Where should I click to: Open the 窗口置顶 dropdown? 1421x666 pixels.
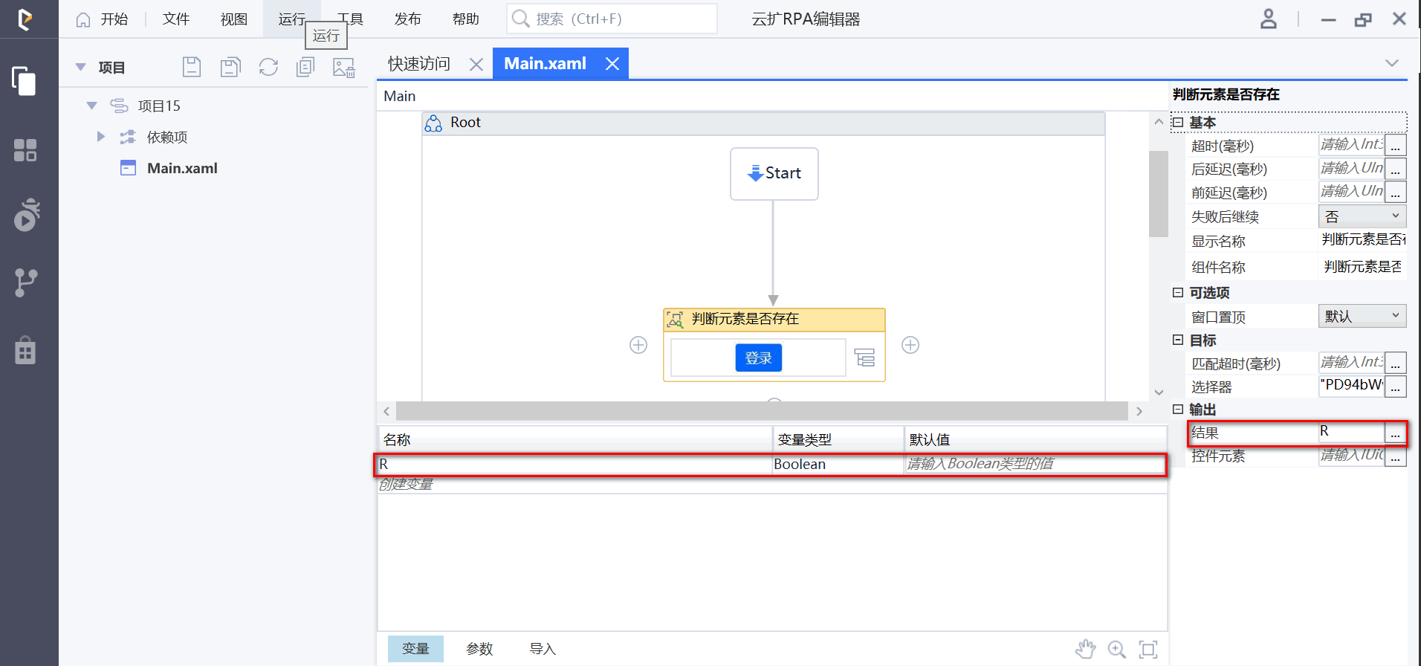(x=1362, y=316)
